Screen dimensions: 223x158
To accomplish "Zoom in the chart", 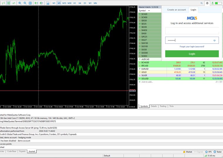I will [20, 3].
